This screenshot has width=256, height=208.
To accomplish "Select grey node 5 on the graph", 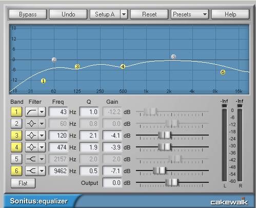I will [x=173, y=56].
